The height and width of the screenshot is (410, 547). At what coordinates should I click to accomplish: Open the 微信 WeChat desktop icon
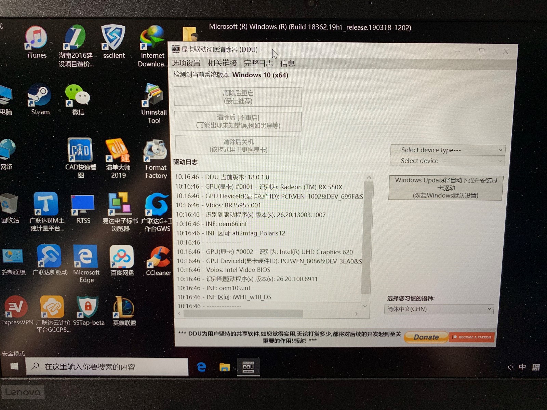coord(78,99)
